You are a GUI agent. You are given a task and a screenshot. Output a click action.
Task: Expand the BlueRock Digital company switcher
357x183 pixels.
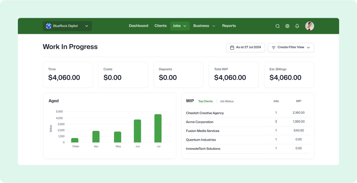click(x=67, y=26)
